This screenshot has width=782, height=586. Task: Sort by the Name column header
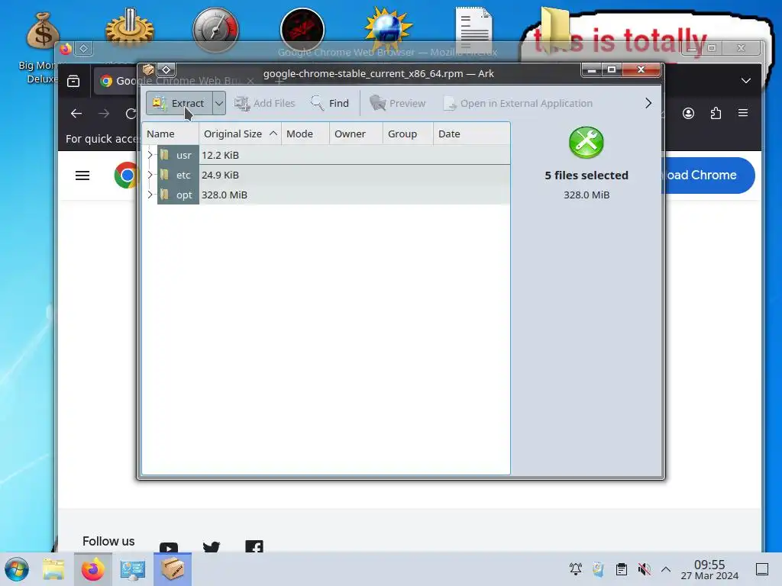tap(170, 134)
